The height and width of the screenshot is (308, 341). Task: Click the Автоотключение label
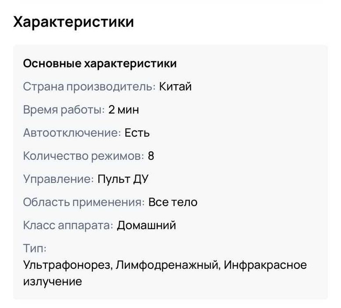click(x=72, y=133)
